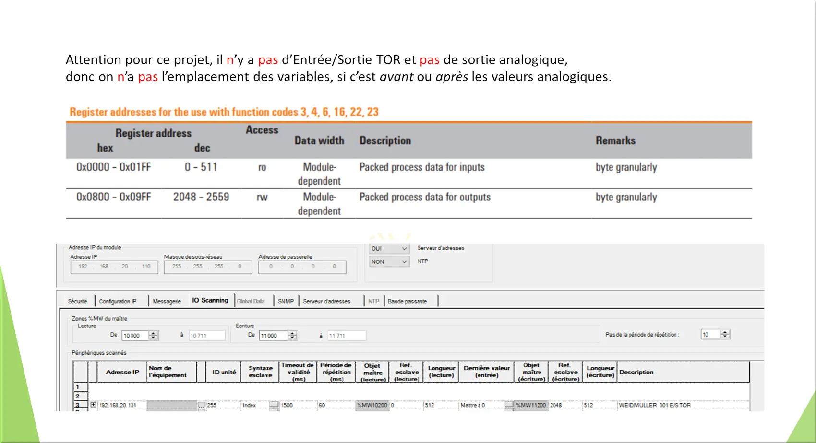Viewport: 816px width, 443px height.
Task: Open Dernière valeur 'Mettre à 0' dropdown
Action: pyautogui.click(x=509, y=405)
